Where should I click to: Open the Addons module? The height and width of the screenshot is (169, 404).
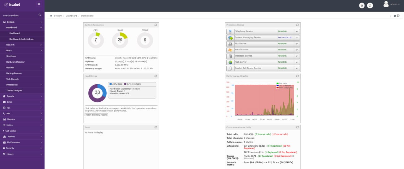[x=22, y=137]
